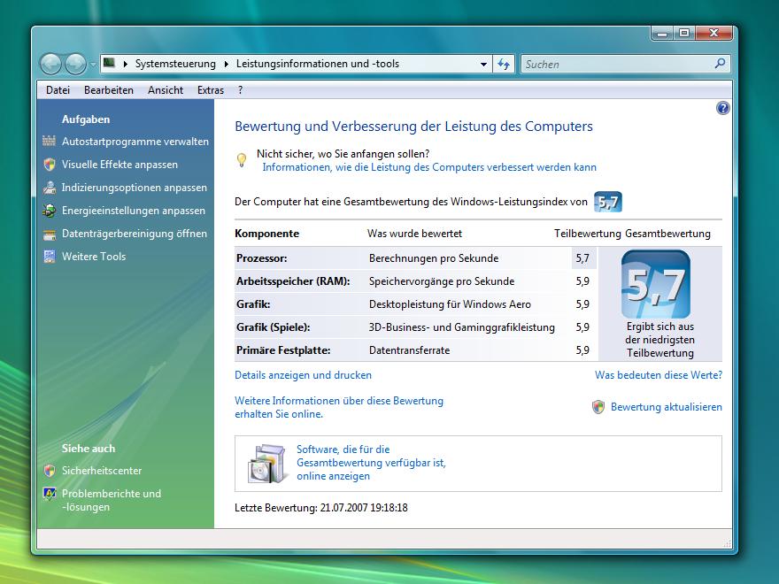The image size is (779, 584).
Task: Open the Datei menu
Action: click(58, 90)
